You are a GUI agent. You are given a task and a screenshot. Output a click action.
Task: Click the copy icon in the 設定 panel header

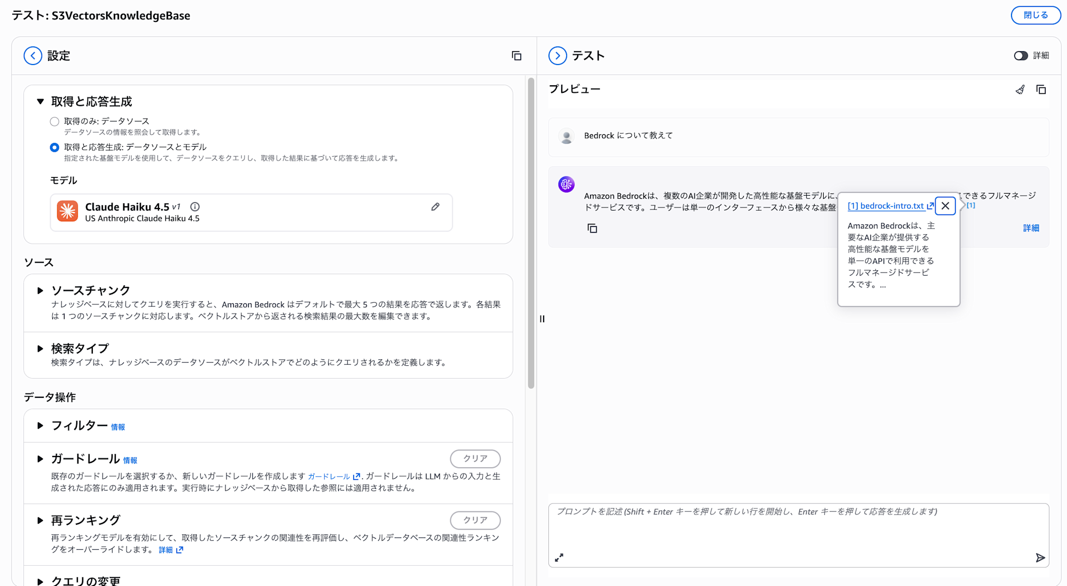516,56
